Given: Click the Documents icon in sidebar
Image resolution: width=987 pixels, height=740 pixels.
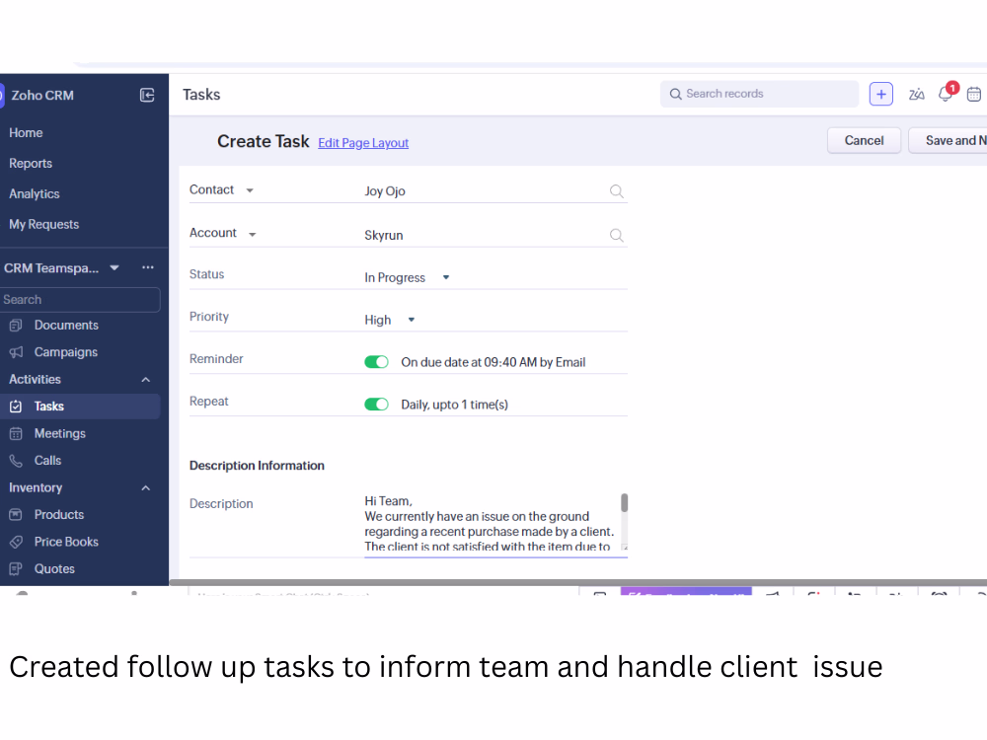Looking at the screenshot, I should point(17,326).
